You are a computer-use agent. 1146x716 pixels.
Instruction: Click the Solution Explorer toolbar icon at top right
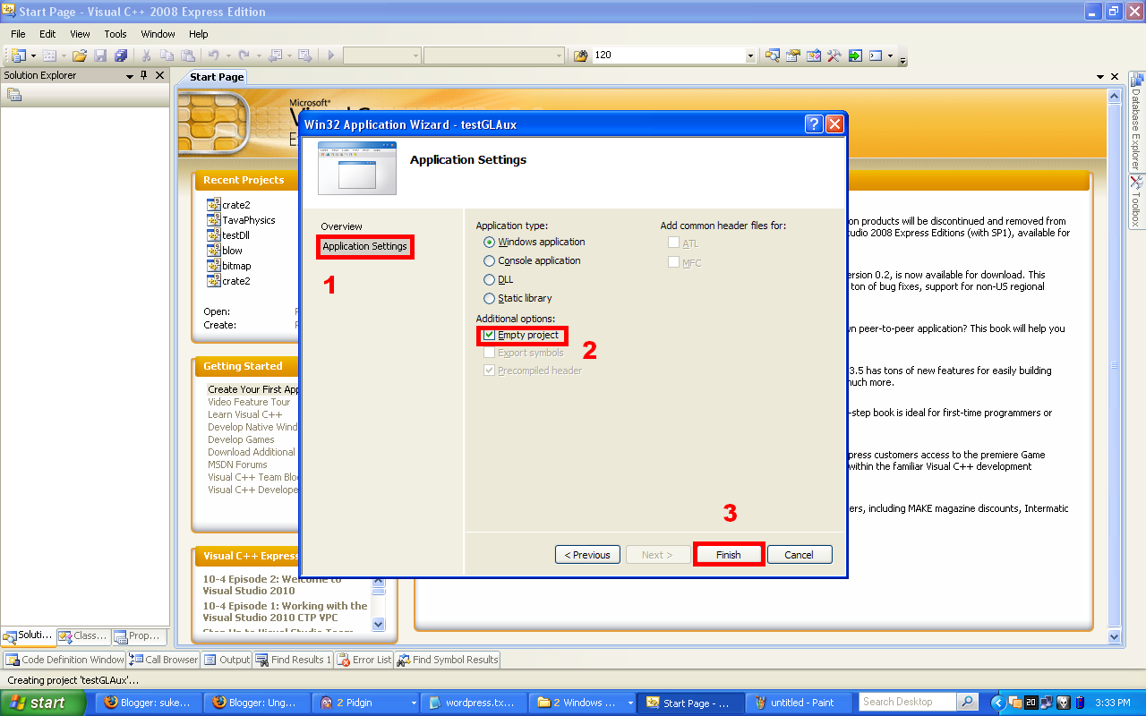point(773,55)
